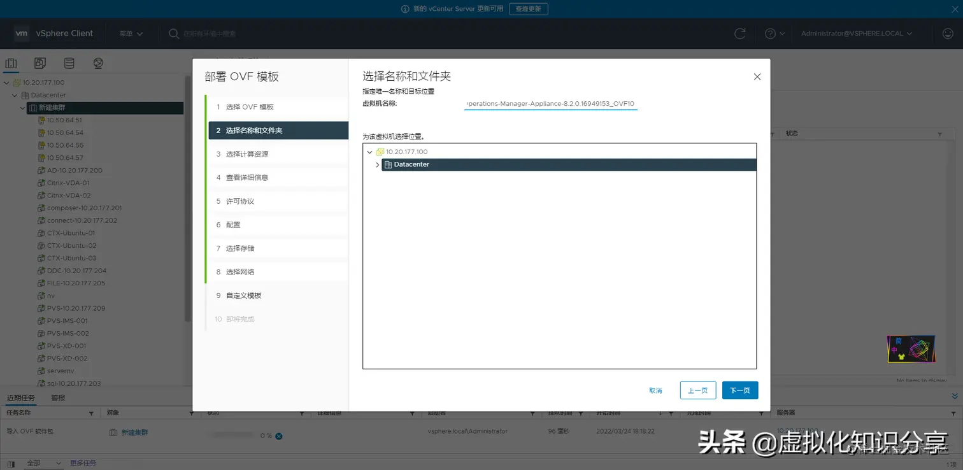The height and width of the screenshot is (470, 963).
Task: Open the VMs and Templates inventory view
Action: coord(38,63)
